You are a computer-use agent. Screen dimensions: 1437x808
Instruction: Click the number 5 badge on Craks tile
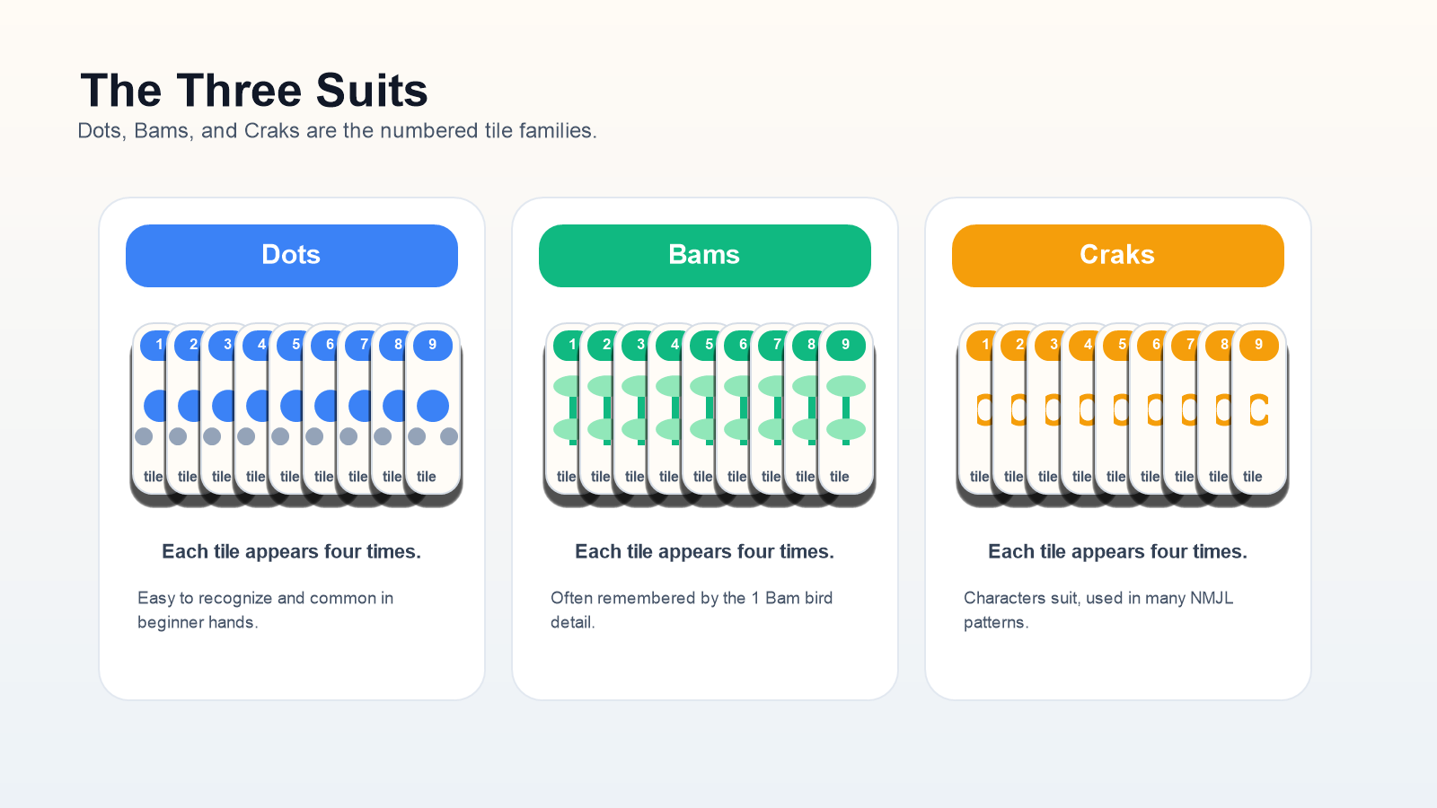[1115, 345]
